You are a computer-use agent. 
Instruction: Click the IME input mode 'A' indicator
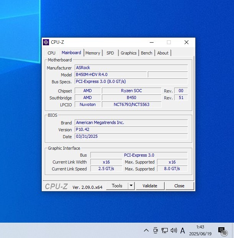tap(183, 231)
